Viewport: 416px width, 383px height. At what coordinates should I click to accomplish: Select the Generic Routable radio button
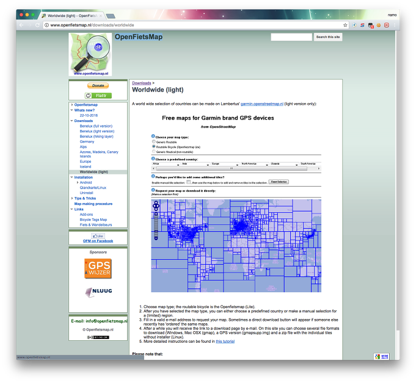click(x=153, y=141)
